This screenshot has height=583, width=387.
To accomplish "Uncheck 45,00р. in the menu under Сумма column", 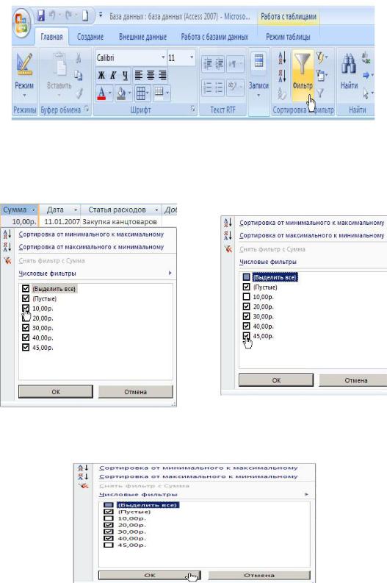I will (x=26, y=347).
